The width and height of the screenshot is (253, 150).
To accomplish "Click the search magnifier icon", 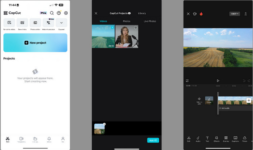I will (52, 13).
